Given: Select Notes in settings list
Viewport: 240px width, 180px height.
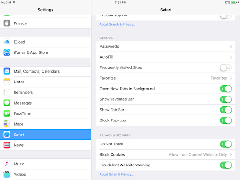Looking at the screenshot, I should tap(45, 82).
